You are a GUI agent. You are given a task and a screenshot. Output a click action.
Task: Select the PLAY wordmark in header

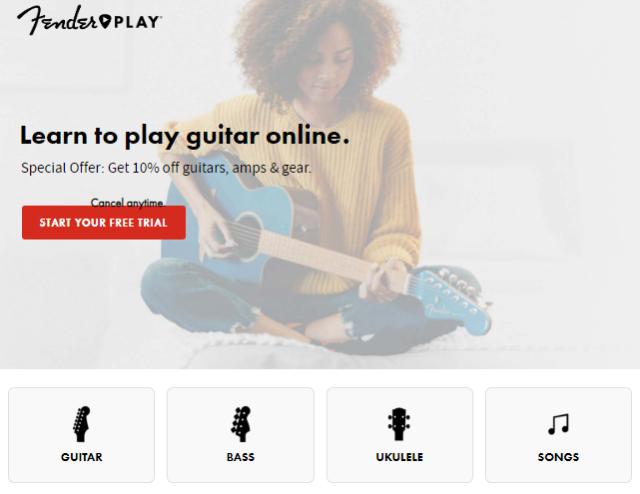click(137, 22)
